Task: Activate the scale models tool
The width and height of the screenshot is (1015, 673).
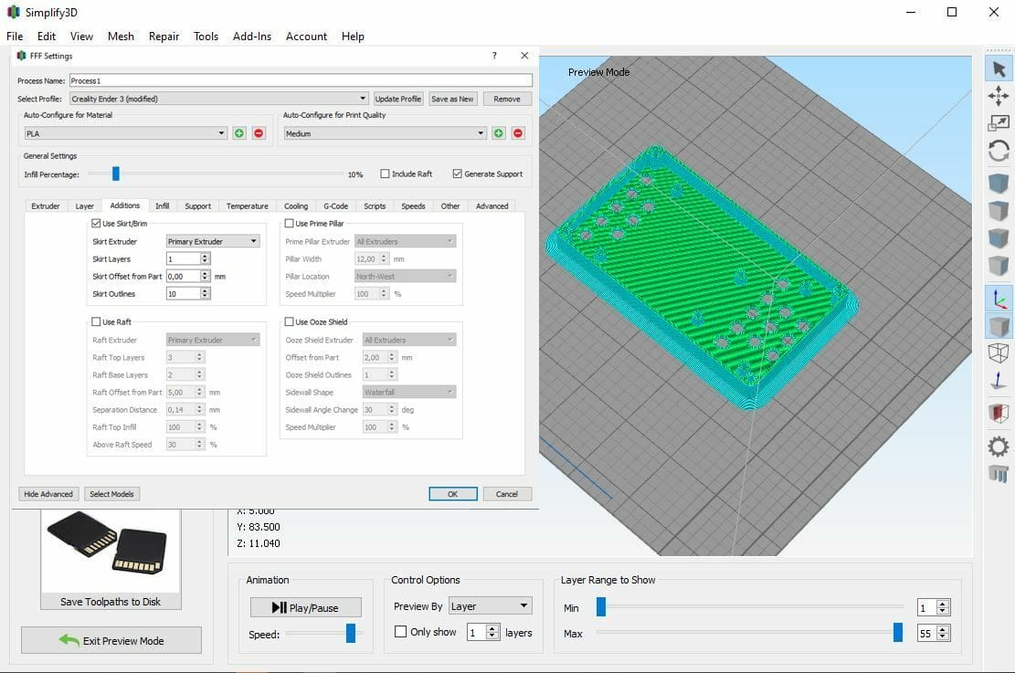Action: point(999,123)
